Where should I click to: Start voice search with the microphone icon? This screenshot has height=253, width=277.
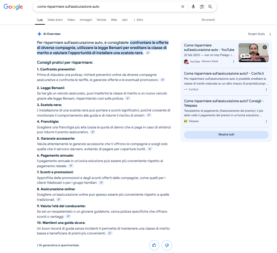click(193, 7)
